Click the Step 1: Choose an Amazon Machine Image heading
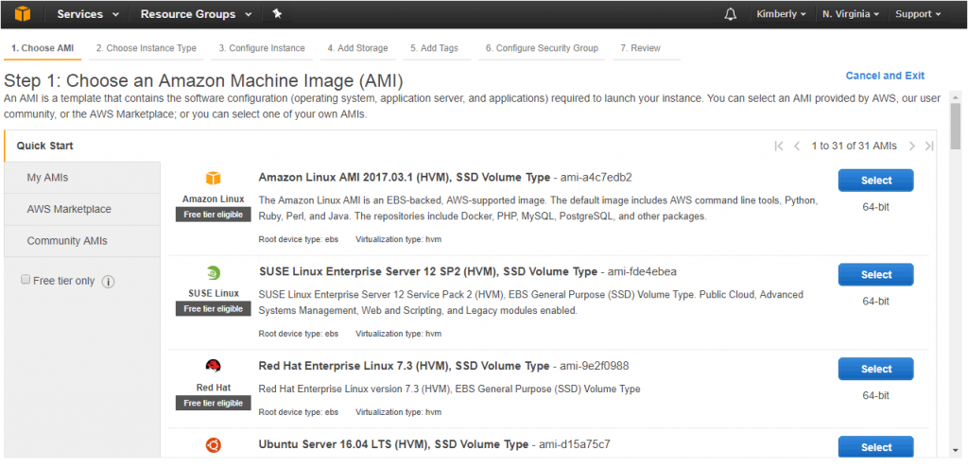 tap(204, 81)
